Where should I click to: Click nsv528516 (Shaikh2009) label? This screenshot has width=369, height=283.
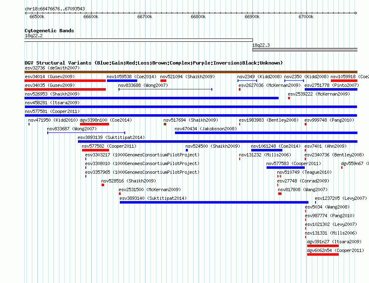129,181
